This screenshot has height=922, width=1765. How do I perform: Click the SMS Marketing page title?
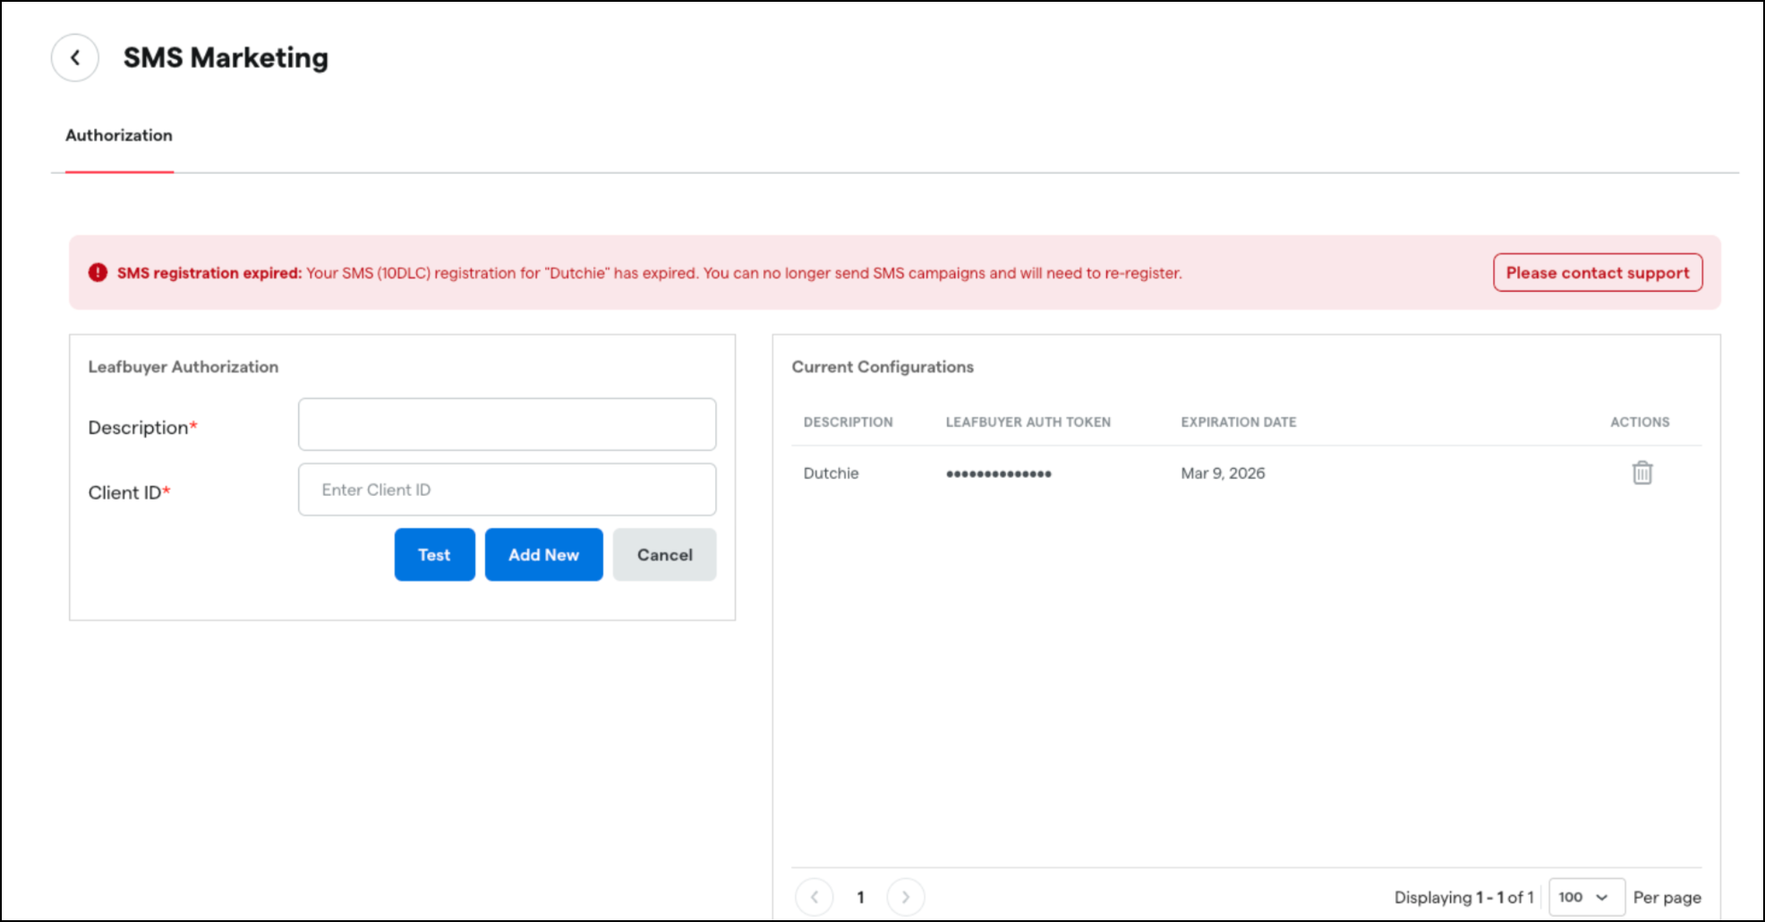pos(226,58)
